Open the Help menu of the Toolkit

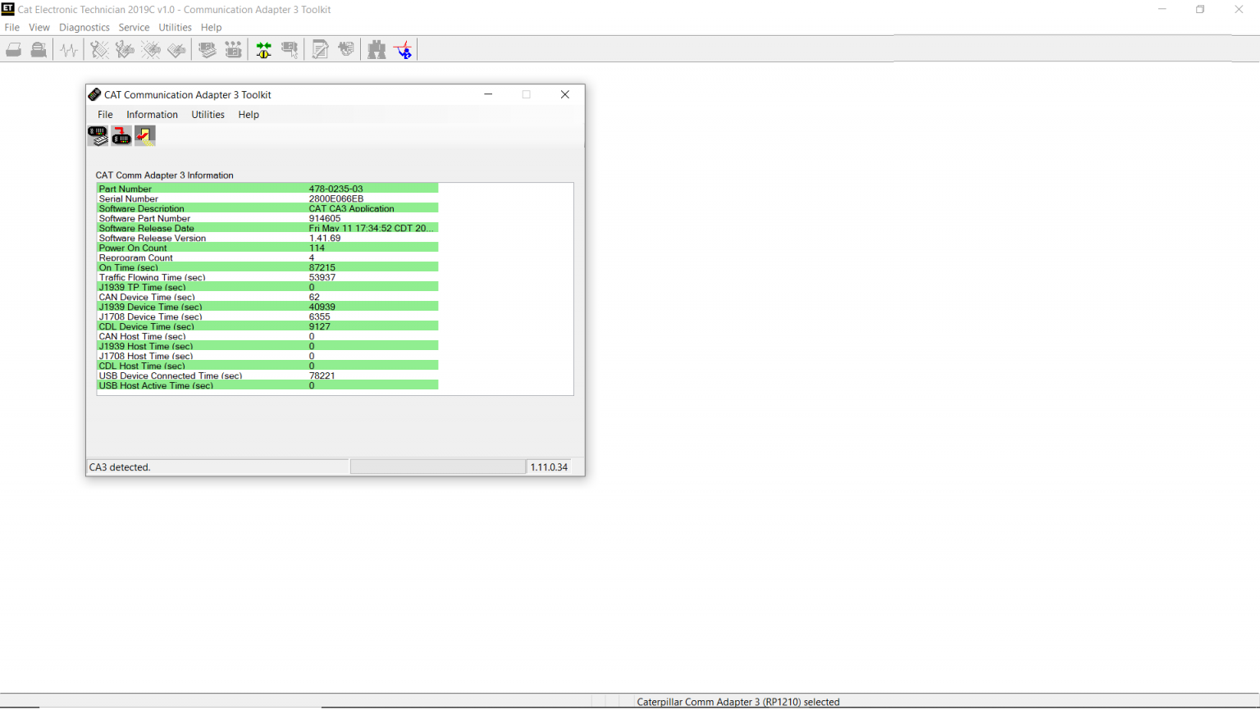pos(248,114)
